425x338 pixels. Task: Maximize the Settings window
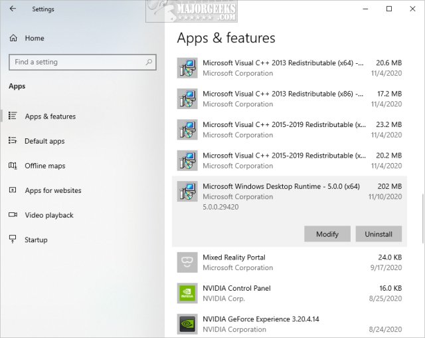[x=389, y=9]
